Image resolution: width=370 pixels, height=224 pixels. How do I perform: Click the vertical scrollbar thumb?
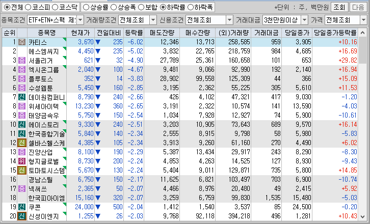pos(362,50)
